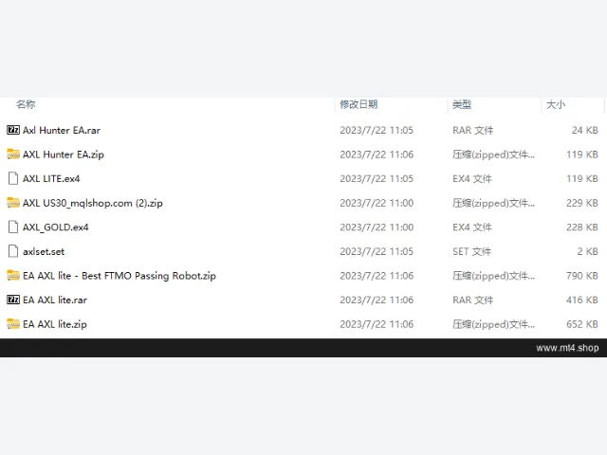The height and width of the screenshot is (455, 607).
Task: Click the 119 KB size of AXL LITE.ex4
Action: tap(581, 179)
